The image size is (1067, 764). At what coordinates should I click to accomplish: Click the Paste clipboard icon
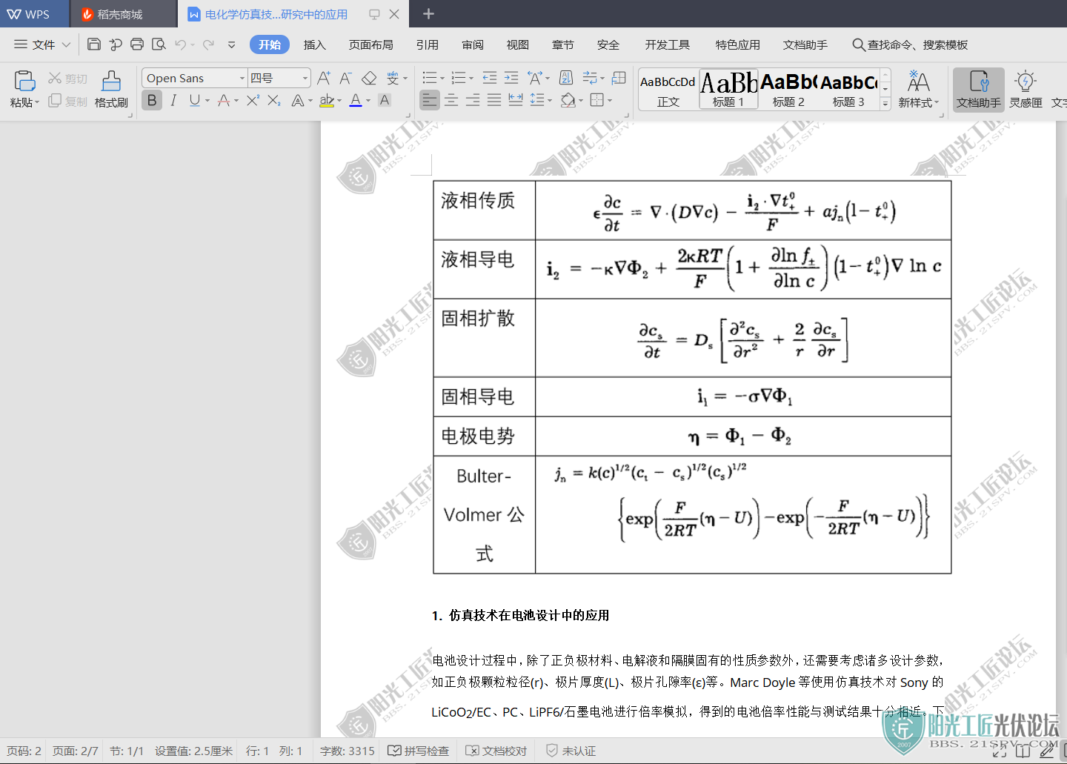point(24,81)
